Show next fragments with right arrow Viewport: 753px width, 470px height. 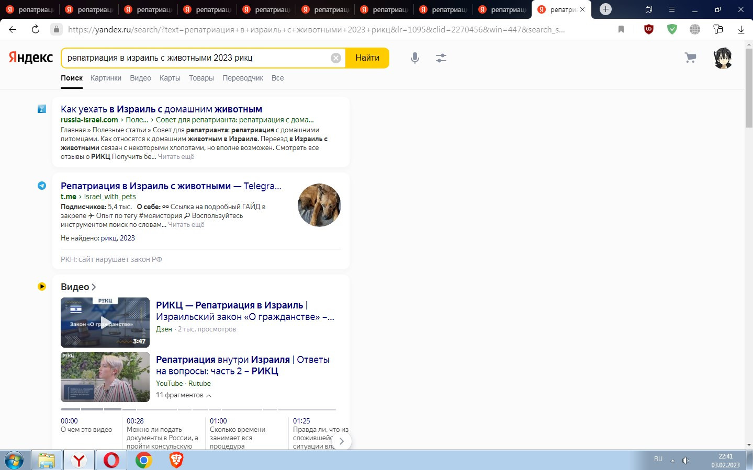click(342, 441)
